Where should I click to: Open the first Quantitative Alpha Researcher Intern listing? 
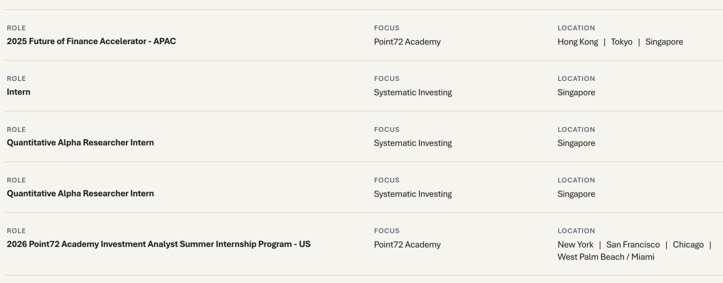click(80, 143)
